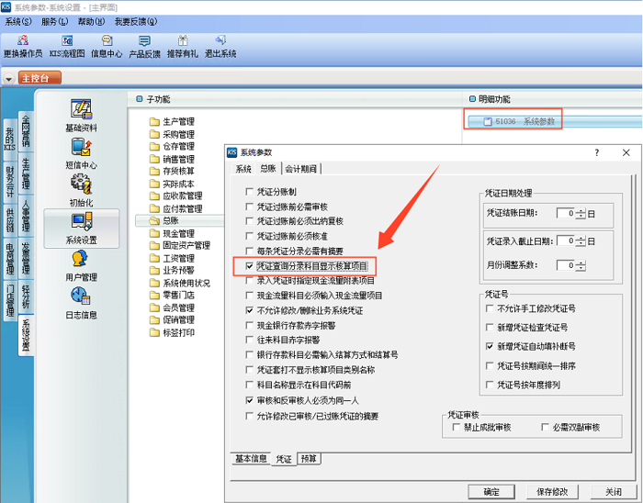Click the 确定 button
The image size is (643, 503).
(x=491, y=492)
